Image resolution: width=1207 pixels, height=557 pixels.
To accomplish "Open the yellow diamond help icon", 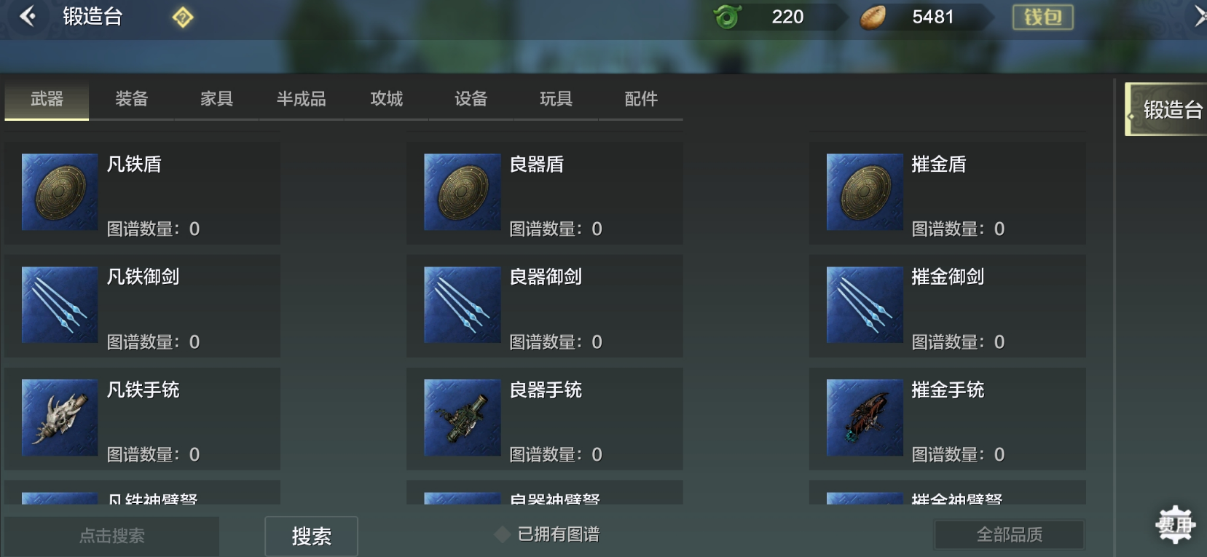I will 183,17.
